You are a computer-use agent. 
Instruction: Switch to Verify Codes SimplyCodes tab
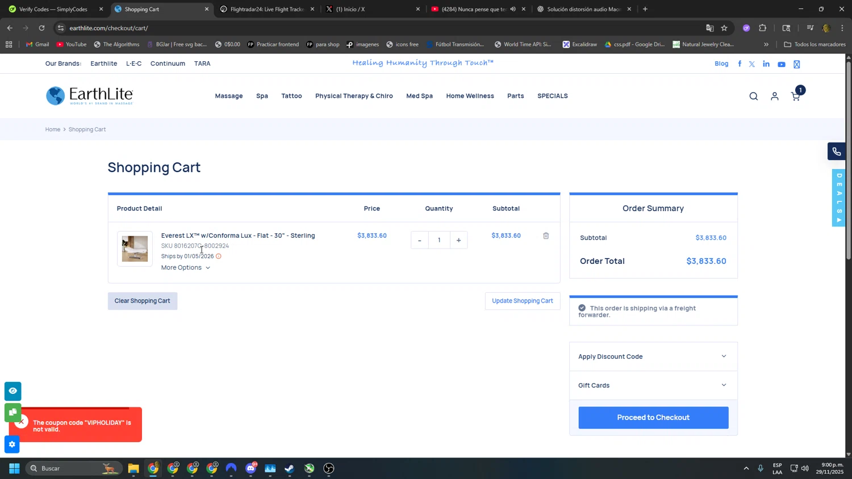point(56,9)
